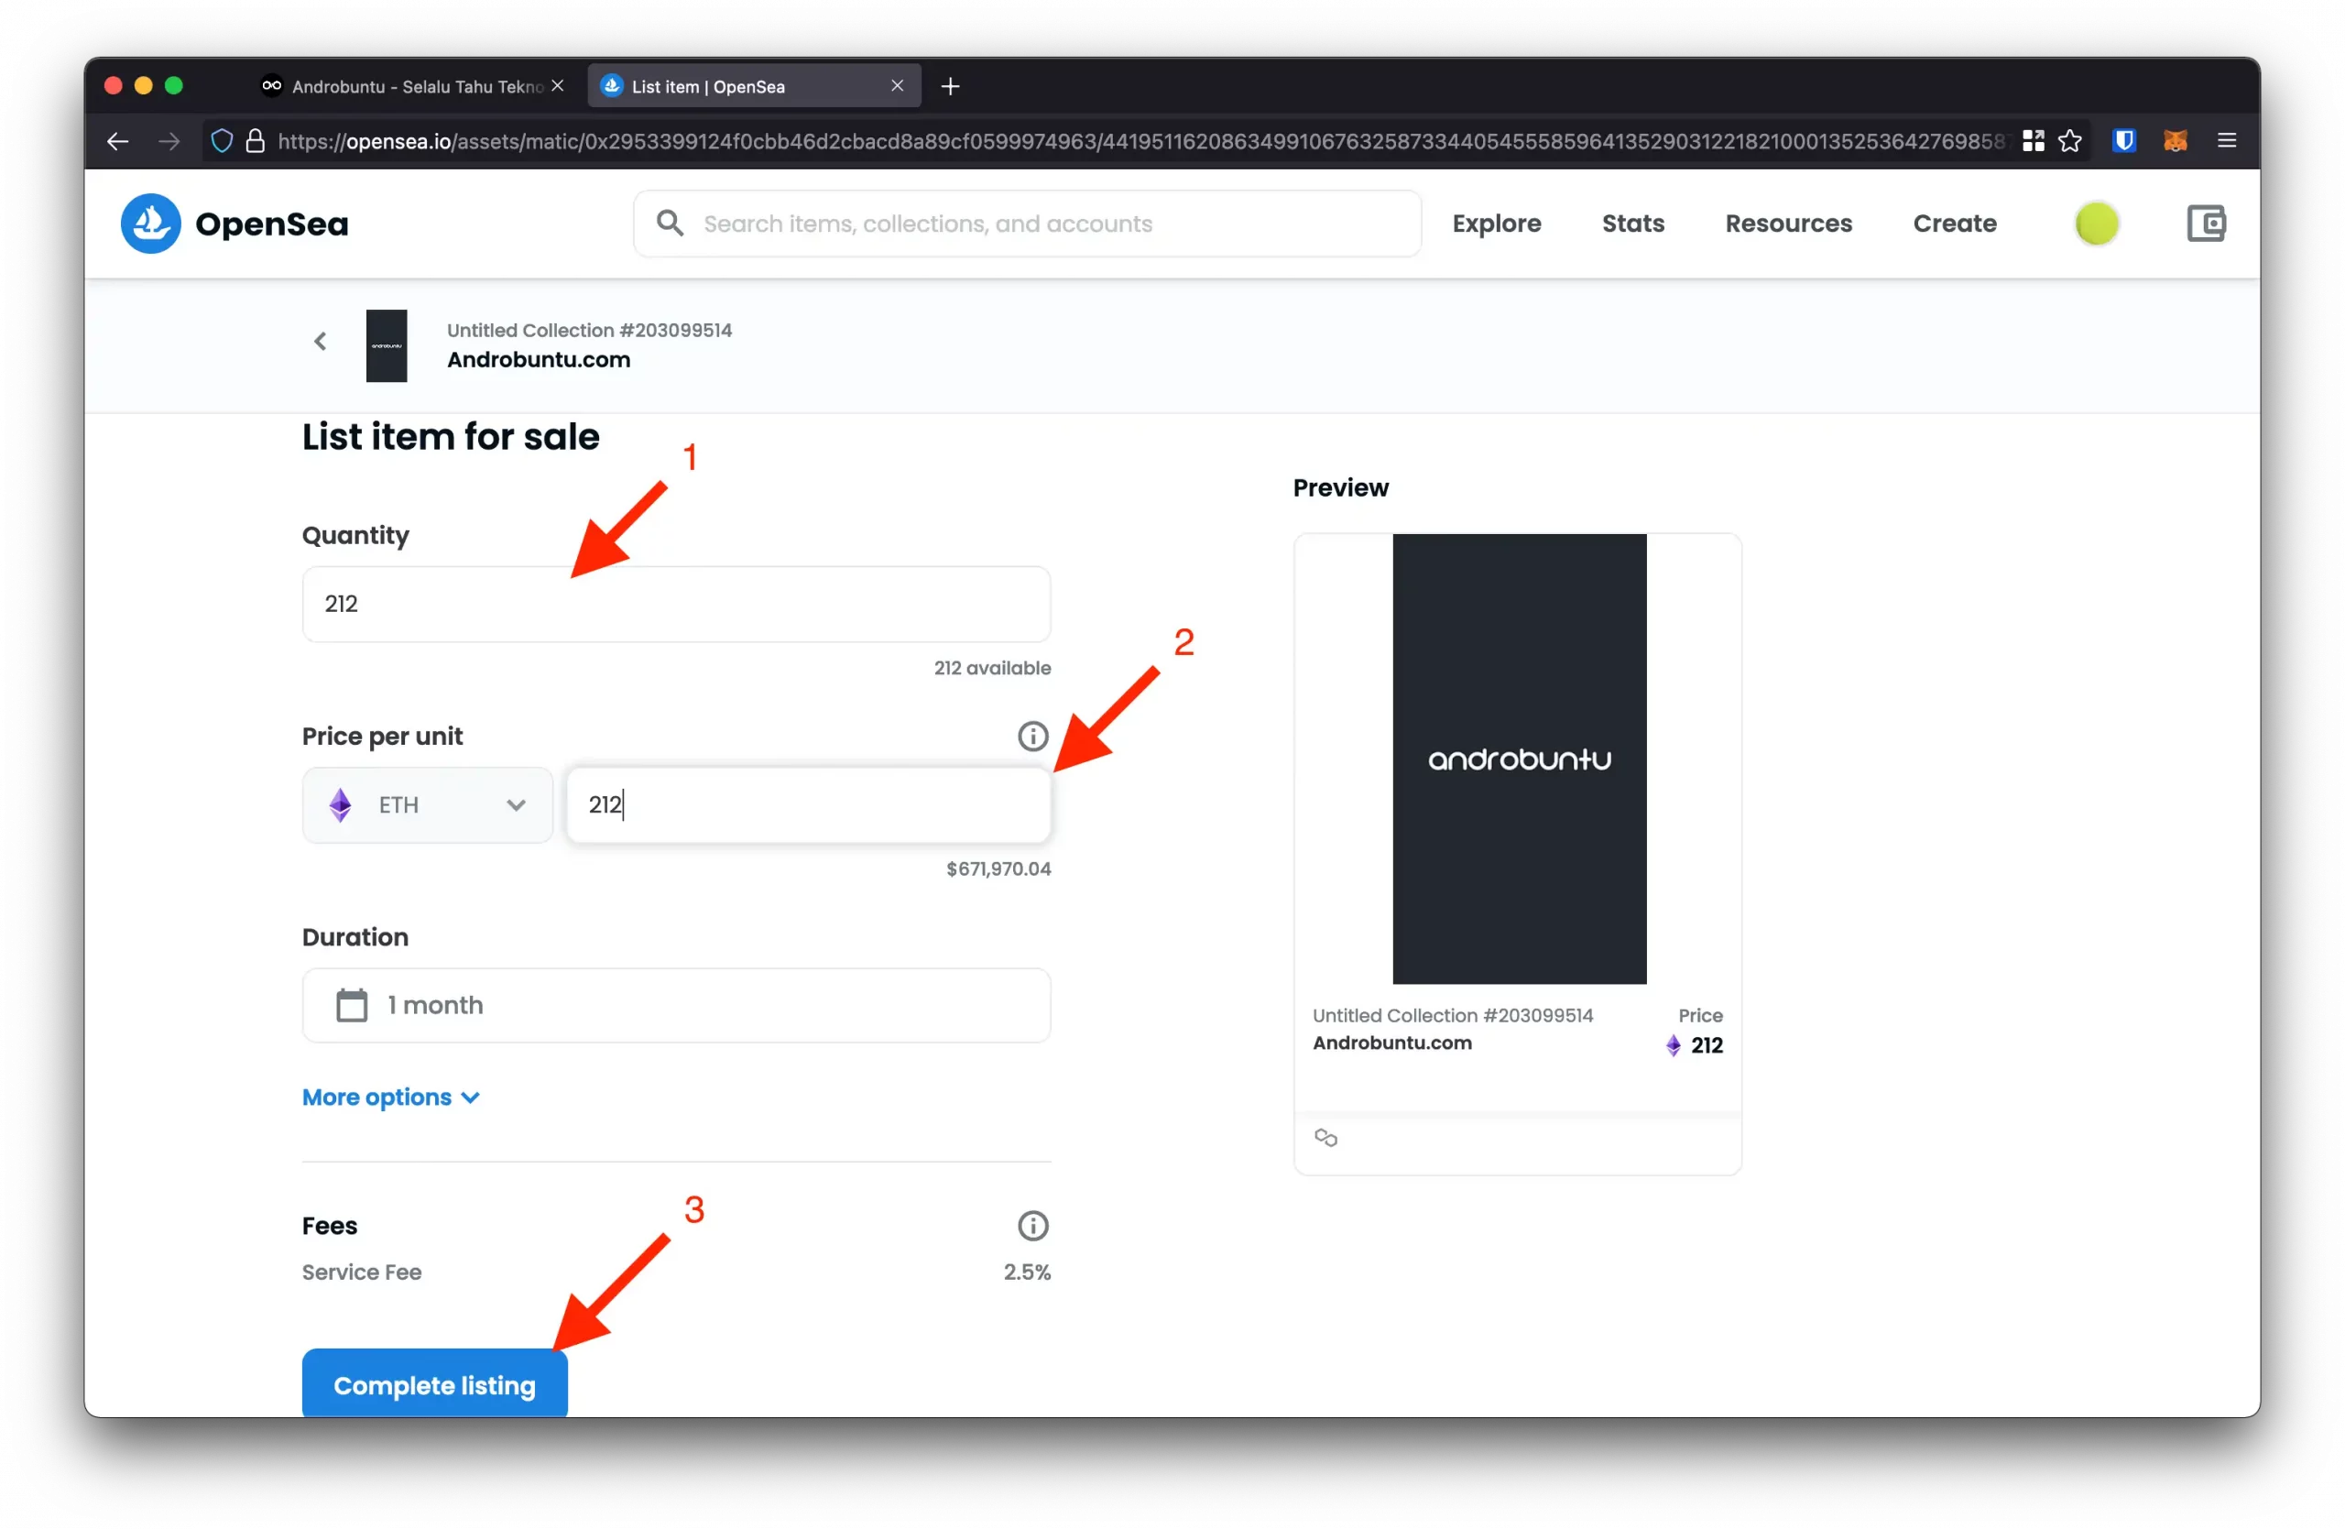Click the Bitwarden shield extension icon
This screenshot has height=1529, width=2345.
[2123, 141]
